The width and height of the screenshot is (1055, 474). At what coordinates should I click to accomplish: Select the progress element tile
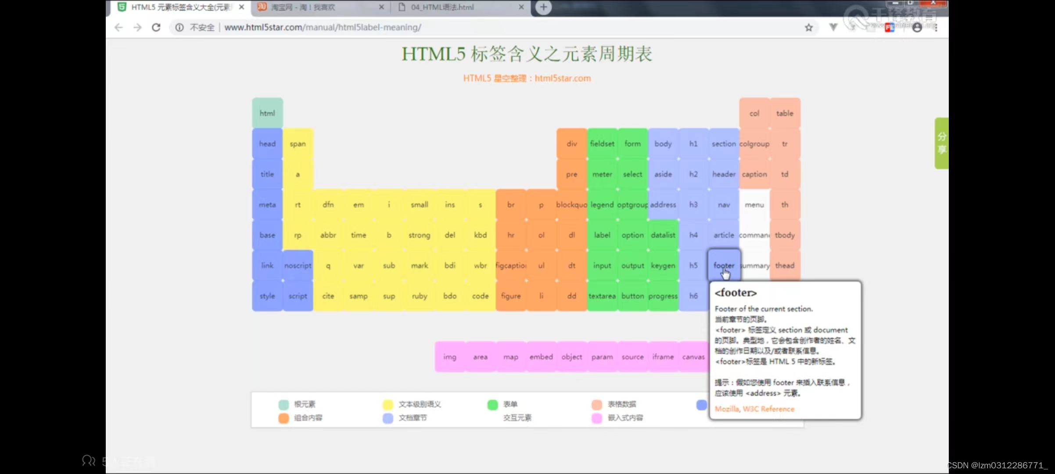coord(663,296)
